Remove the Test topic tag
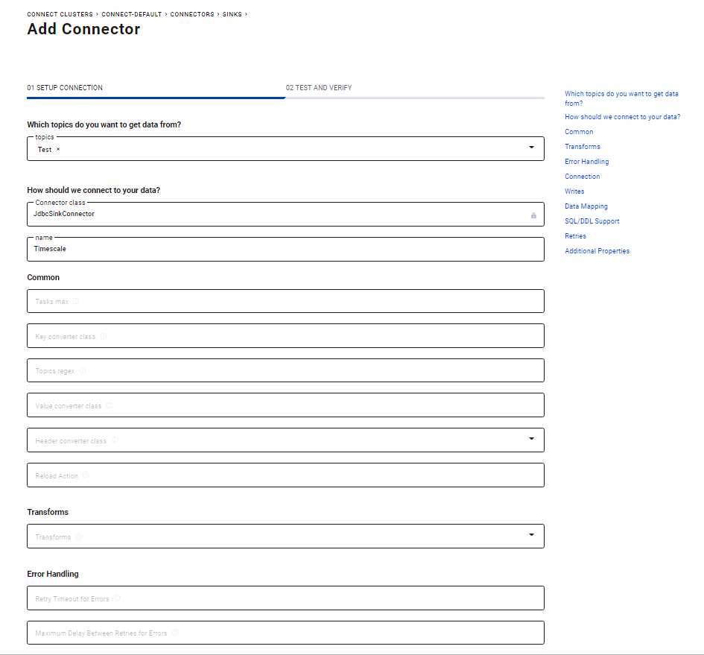 coord(58,150)
